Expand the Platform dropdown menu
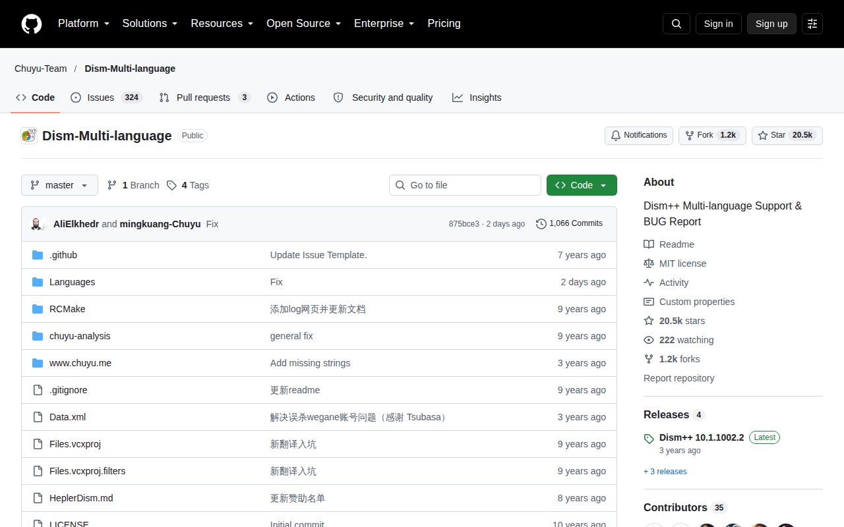The image size is (844, 527). 84,24
